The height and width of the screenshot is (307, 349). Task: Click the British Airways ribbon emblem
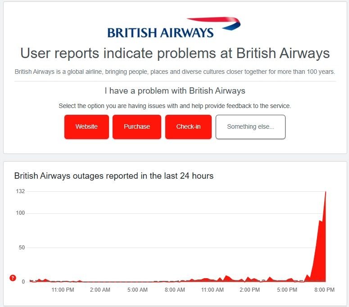point(216,23)
